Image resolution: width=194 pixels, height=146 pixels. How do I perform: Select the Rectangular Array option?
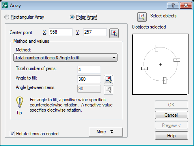24,17
